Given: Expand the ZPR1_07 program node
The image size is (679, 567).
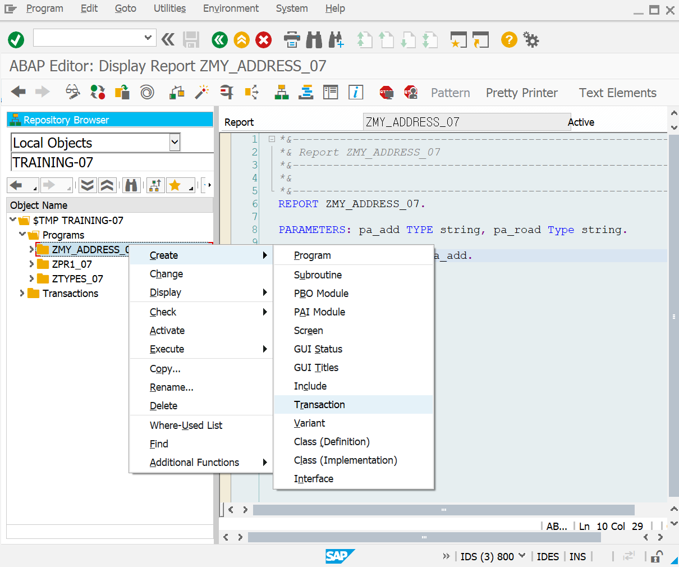Looking at the screenshot, I should click(x=31, y=264).
